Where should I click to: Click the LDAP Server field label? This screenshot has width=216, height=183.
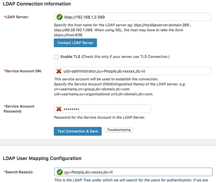[16, 17]
